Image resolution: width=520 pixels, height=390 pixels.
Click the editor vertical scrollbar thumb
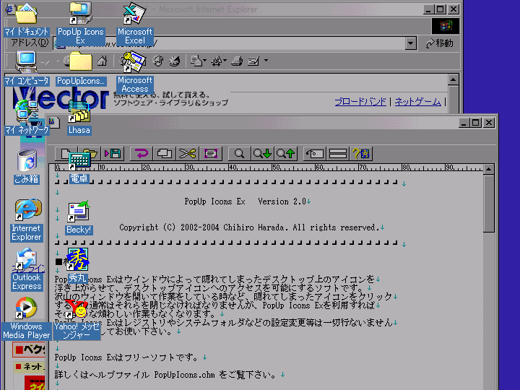pos(488,204)
